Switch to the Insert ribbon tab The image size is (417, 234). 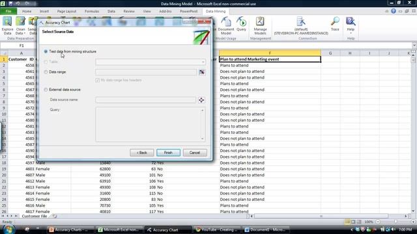coord(44,12)
